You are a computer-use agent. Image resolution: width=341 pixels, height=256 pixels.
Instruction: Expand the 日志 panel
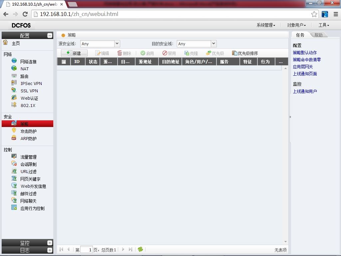pyautogui.click(x=50, y=250)
